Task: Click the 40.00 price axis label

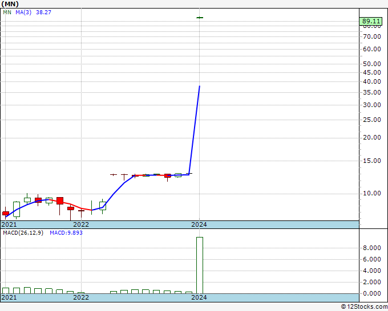Action: (372, 81)
